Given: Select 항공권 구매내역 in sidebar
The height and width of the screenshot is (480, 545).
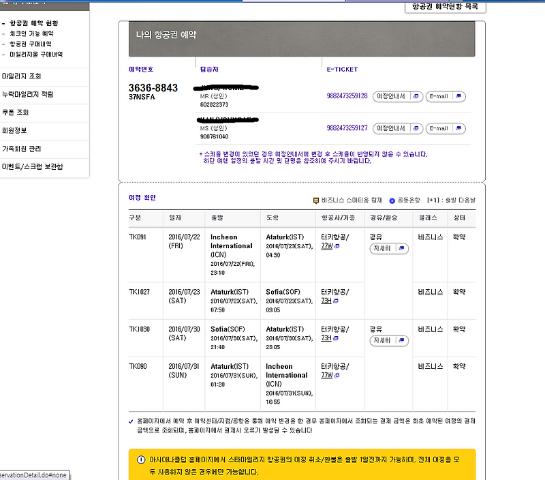Looking at the screenshot, I should coord(31,44).
